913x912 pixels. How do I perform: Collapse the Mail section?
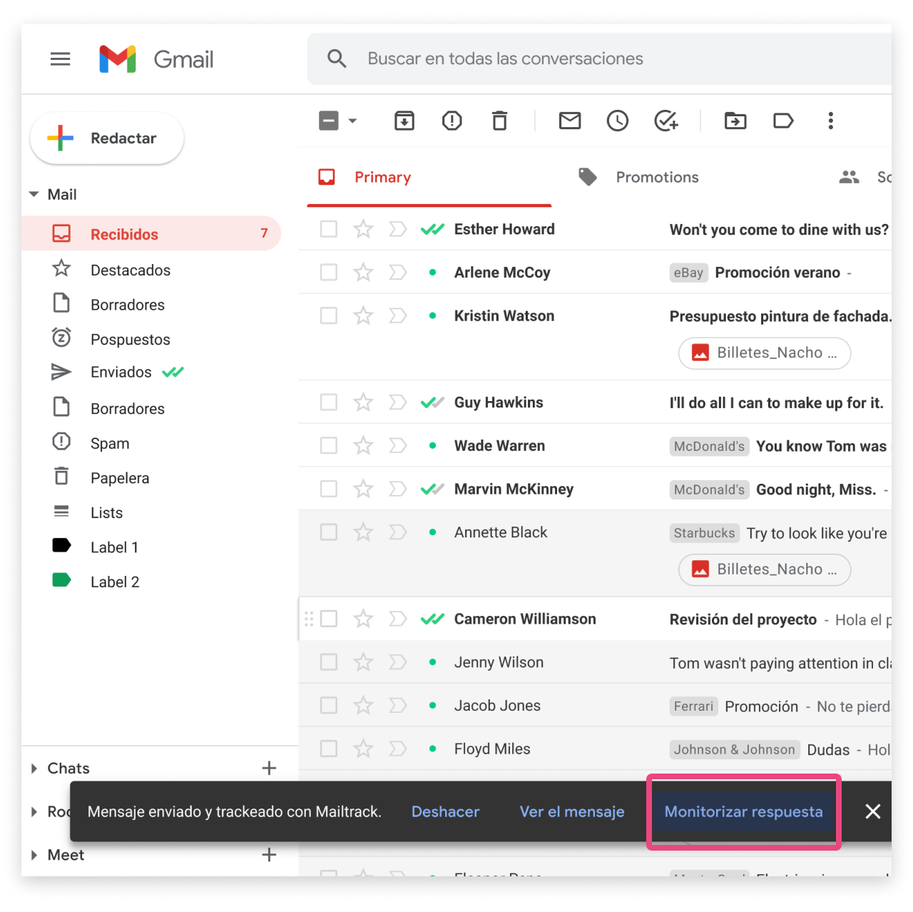tap(34, 194)
